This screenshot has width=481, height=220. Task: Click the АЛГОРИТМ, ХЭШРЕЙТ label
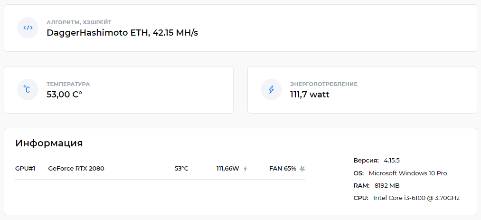pos(79,22)
